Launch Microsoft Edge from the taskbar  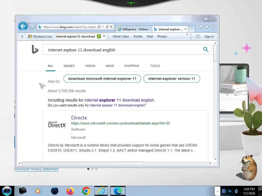[118, 191]
